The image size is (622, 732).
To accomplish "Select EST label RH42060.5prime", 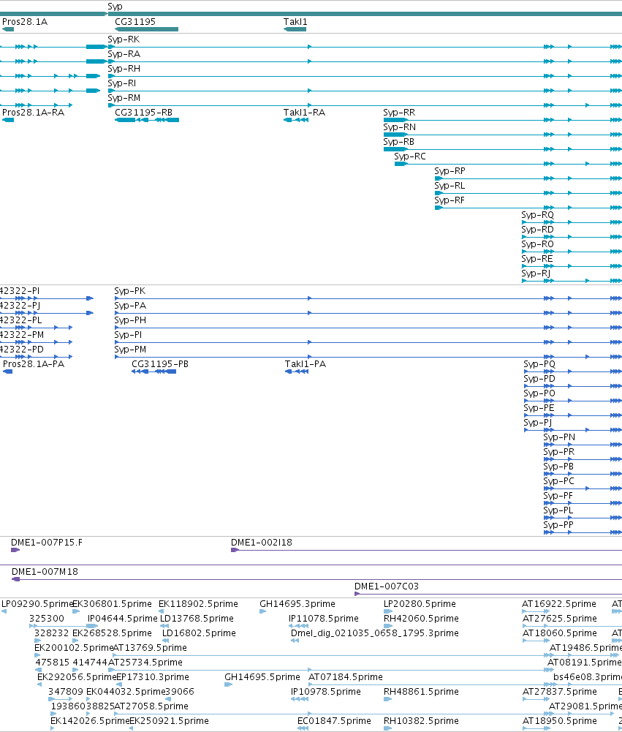I will 421,618.
